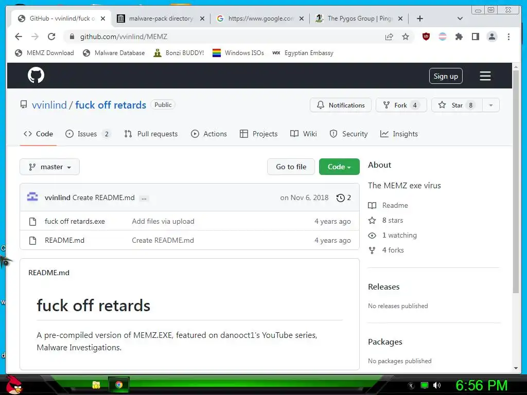Click the GitHub Octocat logo

tap(36, 75)
